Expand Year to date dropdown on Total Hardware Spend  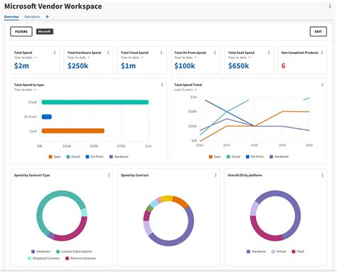click(x=79, y=58)
